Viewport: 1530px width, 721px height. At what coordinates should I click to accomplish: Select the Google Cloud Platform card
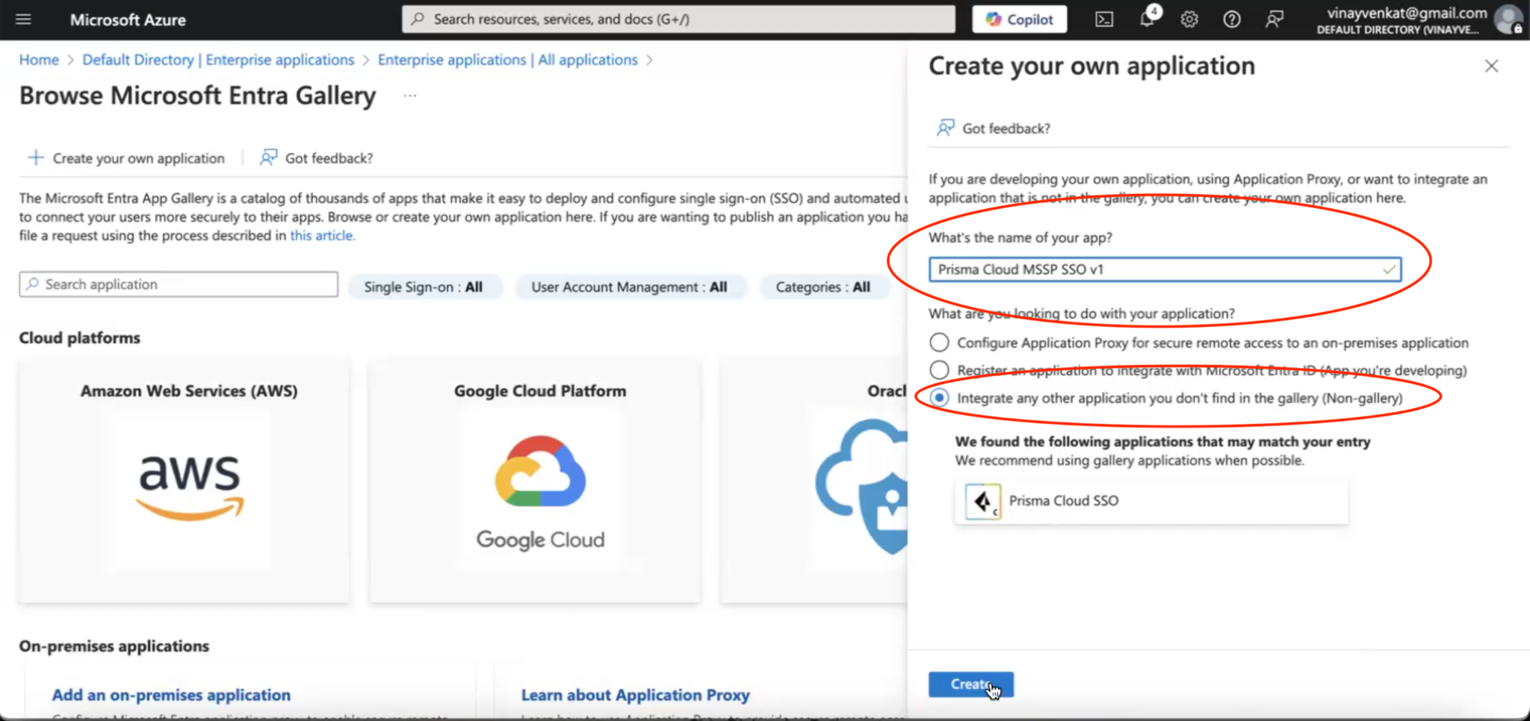[x=536, y=481]
